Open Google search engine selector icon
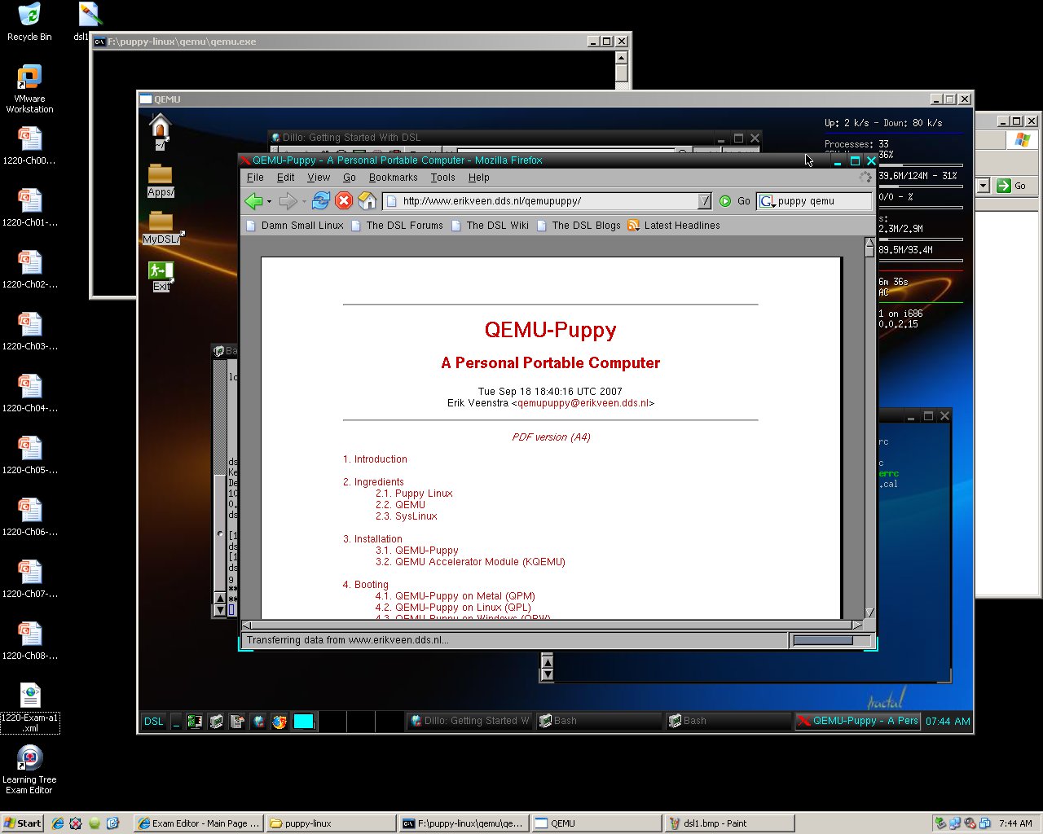Screen dimensions: 1043x834 coord(768,201)
